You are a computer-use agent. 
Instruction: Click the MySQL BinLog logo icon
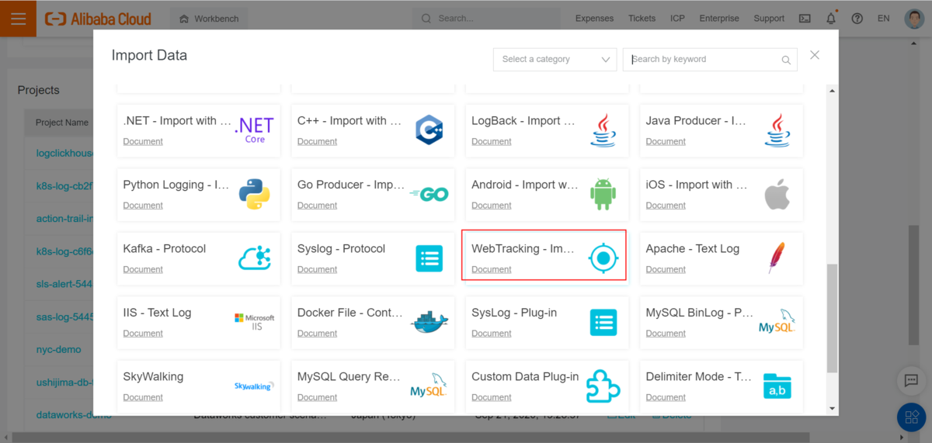777,322
